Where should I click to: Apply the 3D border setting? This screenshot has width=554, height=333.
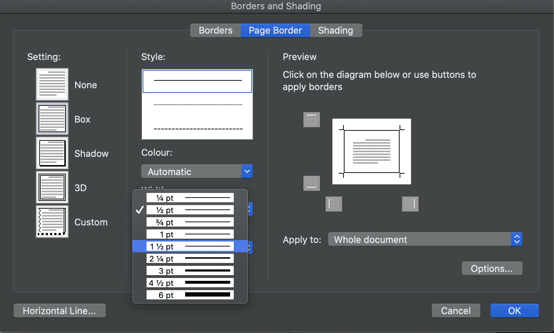pyautogui.click(x=52, y=187)
